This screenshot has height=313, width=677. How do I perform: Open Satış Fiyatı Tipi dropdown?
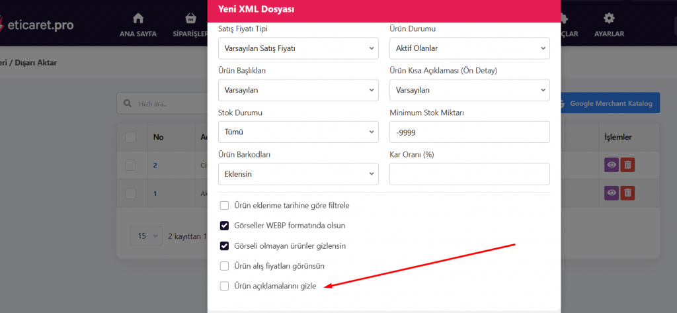pos(298,48)
